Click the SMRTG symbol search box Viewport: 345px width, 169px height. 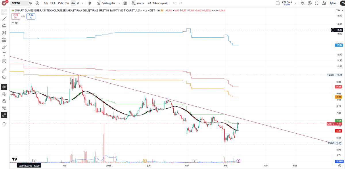[x=22, y=3]
